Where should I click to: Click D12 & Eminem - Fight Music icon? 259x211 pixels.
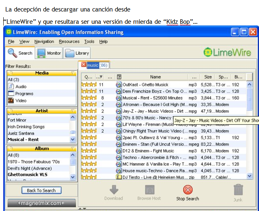[119, 151]
